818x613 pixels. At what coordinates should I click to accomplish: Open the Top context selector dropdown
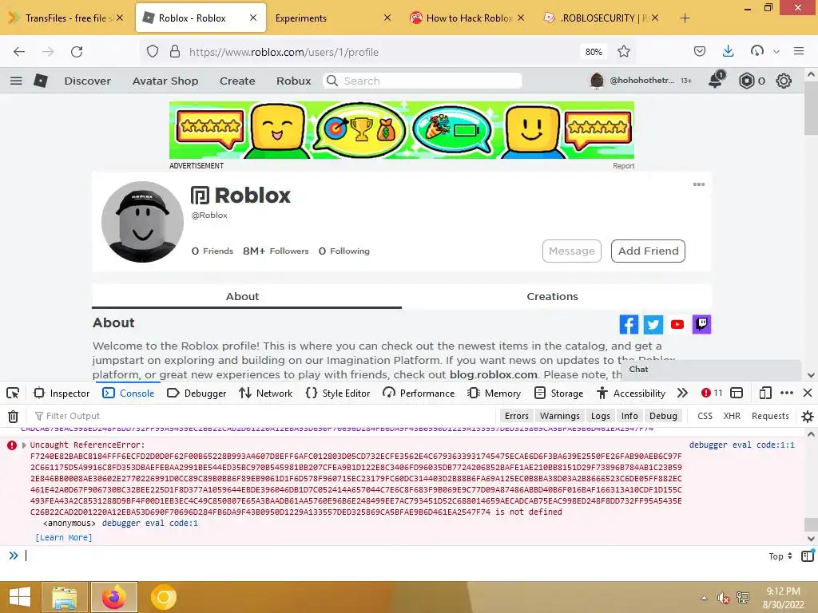(780, 556)
